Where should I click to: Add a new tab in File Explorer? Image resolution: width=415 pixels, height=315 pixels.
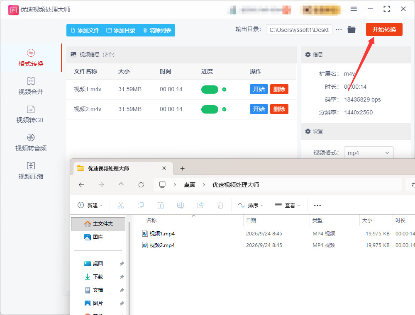182,169
